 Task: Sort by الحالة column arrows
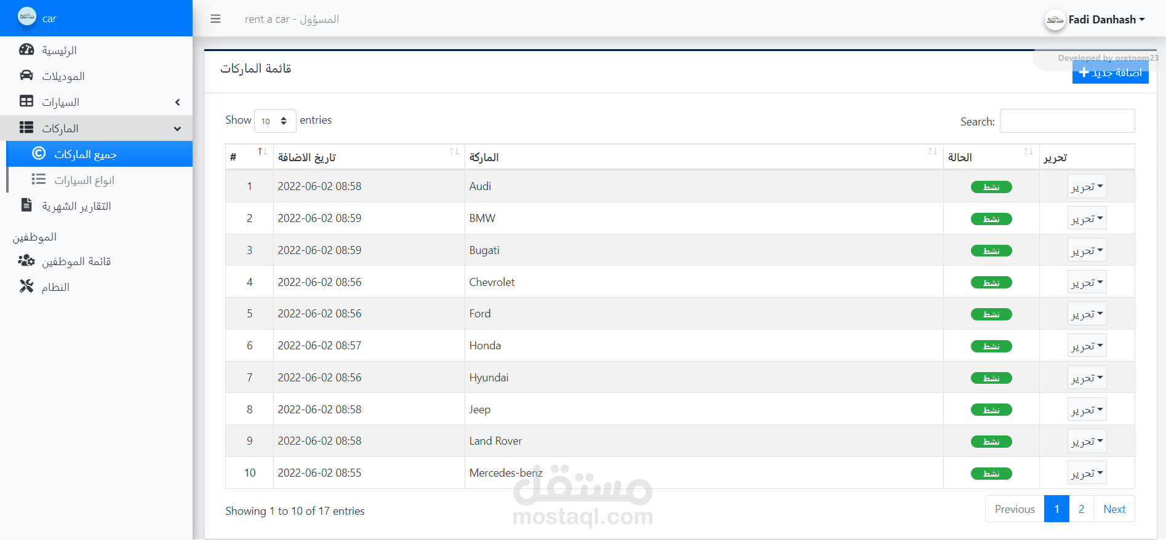1029,151
